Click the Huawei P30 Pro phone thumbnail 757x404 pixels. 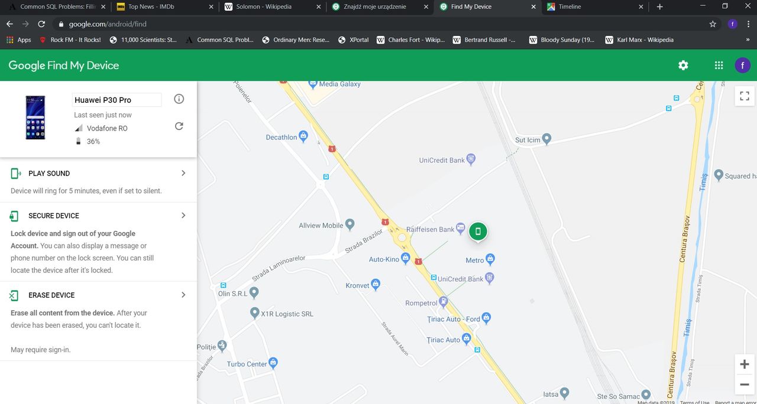pyautogui.click(x=35, y=118)
